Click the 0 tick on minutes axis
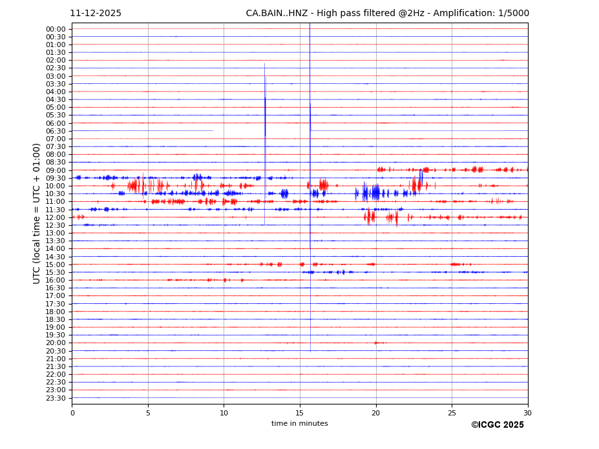 point(72,413)
